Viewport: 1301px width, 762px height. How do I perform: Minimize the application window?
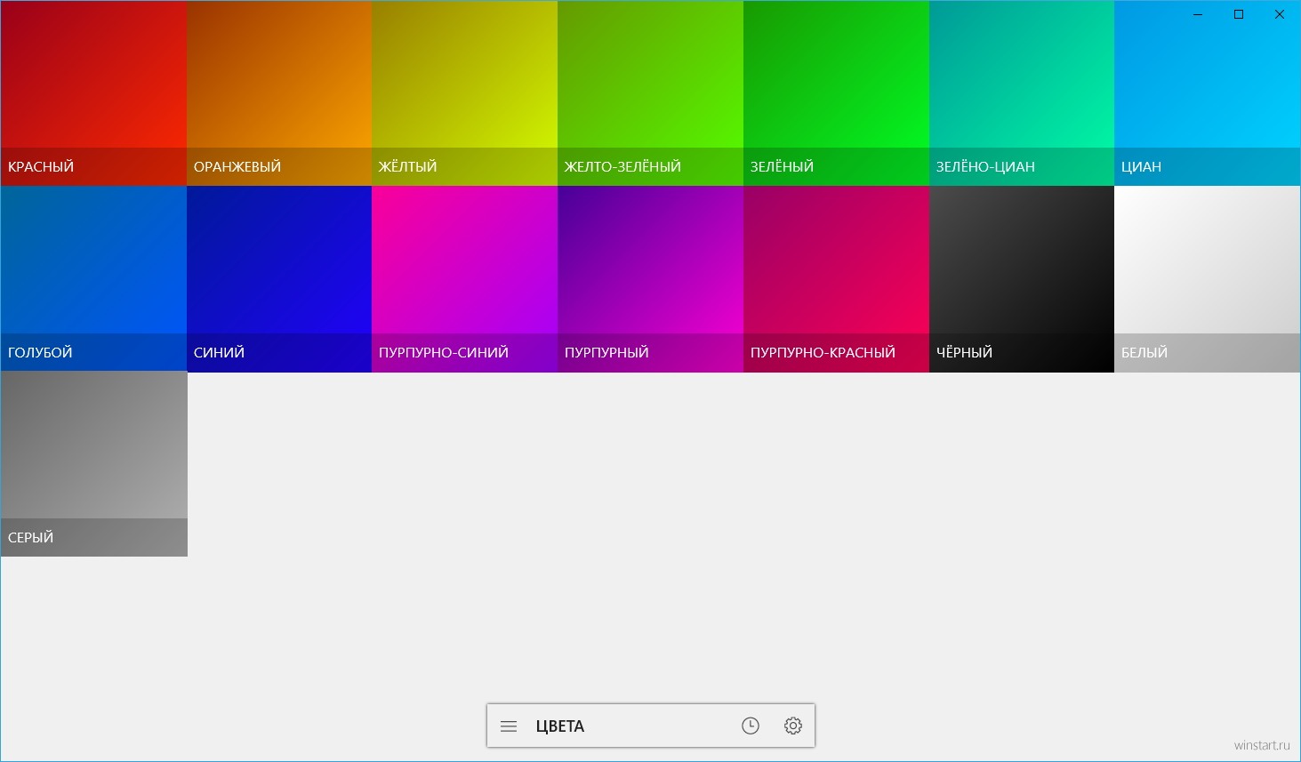coord(1198,14)
